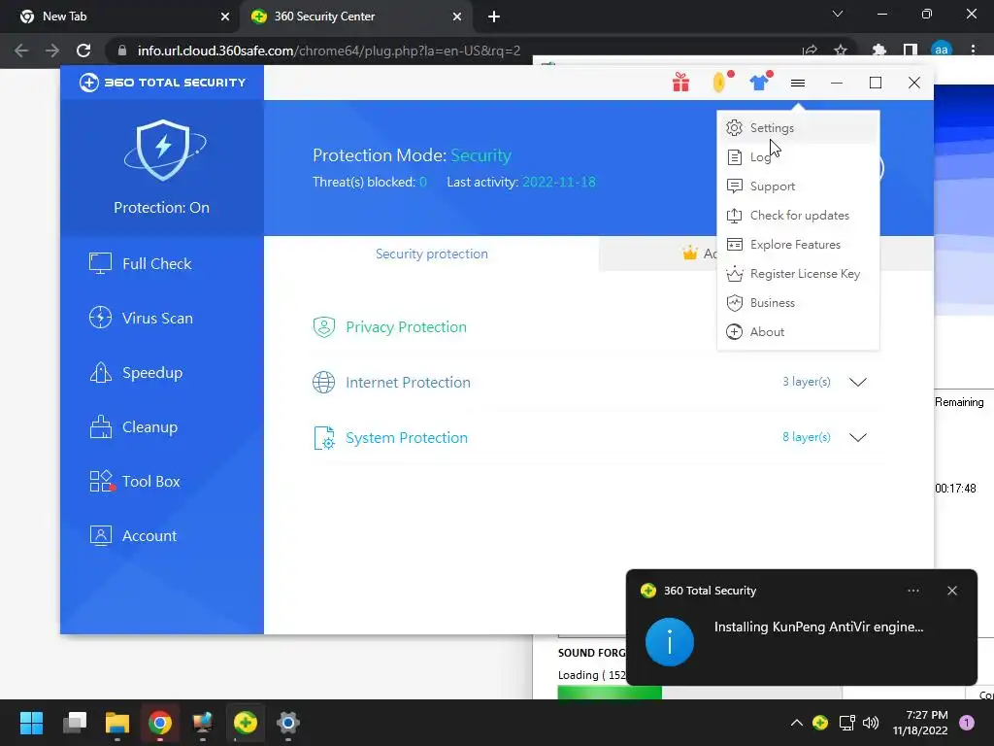994x746 pixels.
Task: Choose Explore Features menu entry
Action: tap(798, 244)
